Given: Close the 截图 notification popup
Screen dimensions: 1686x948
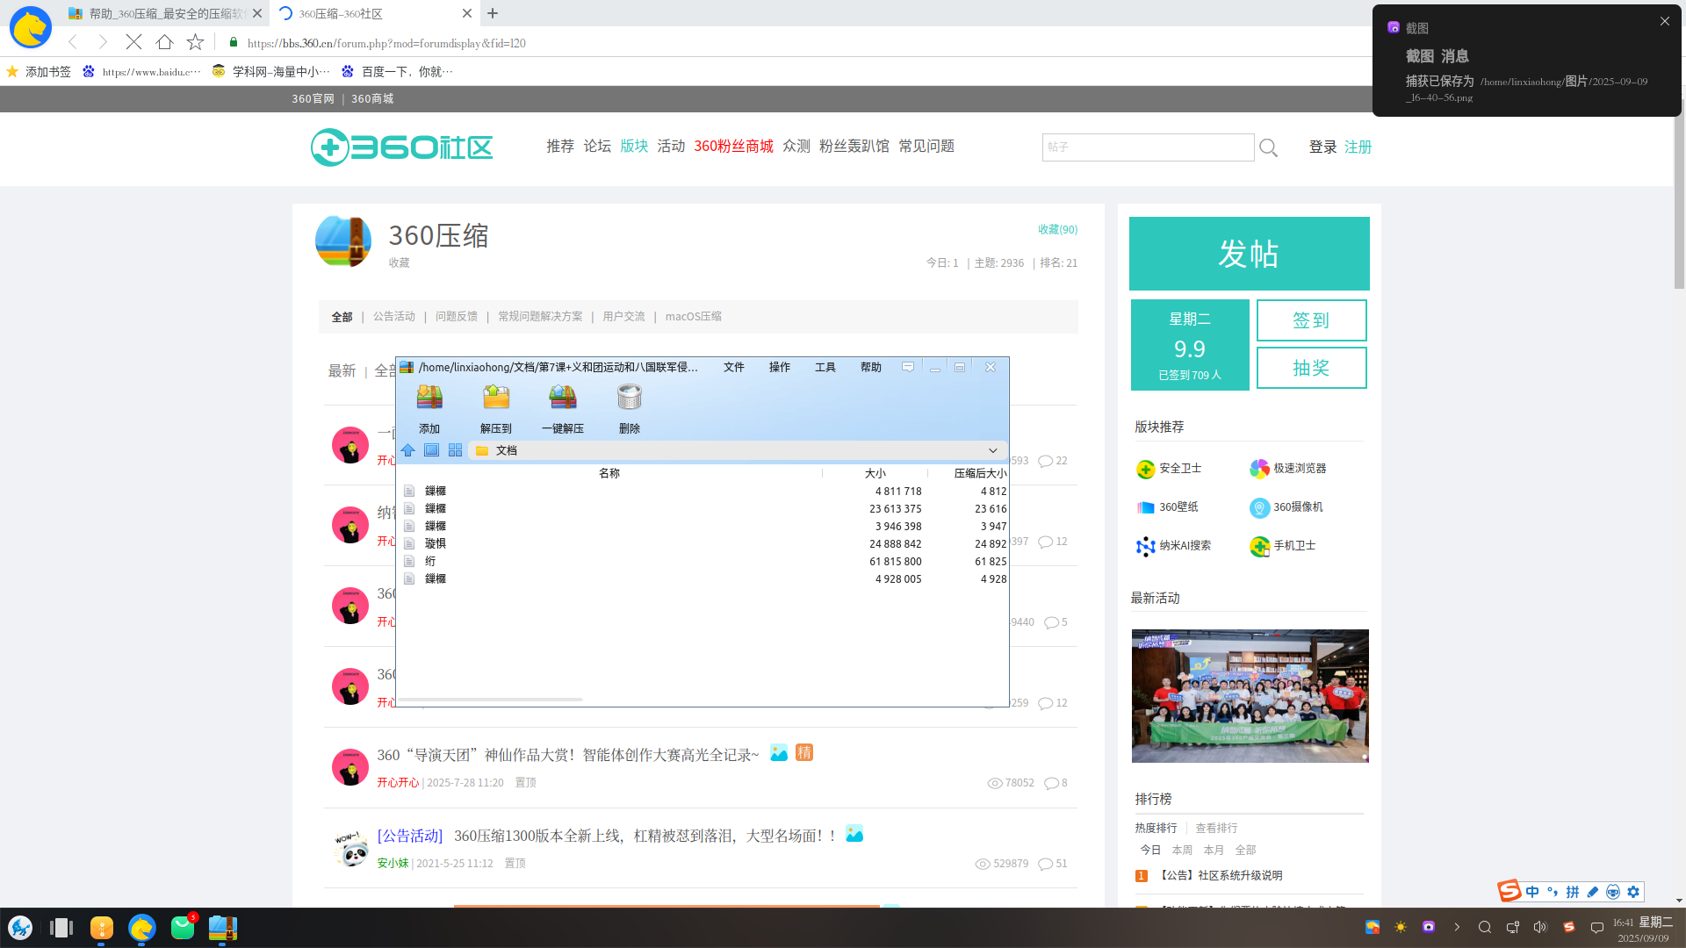Looking at the screenshot, I should point(1665,21).
